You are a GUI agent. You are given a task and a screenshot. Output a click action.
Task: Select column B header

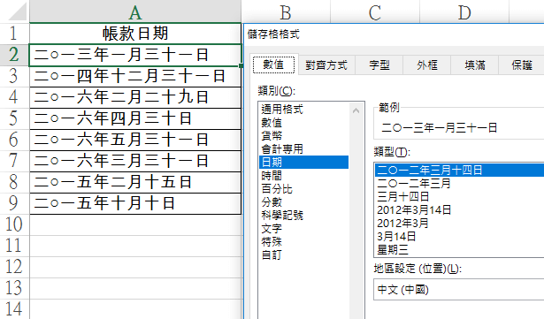point(286,11)
